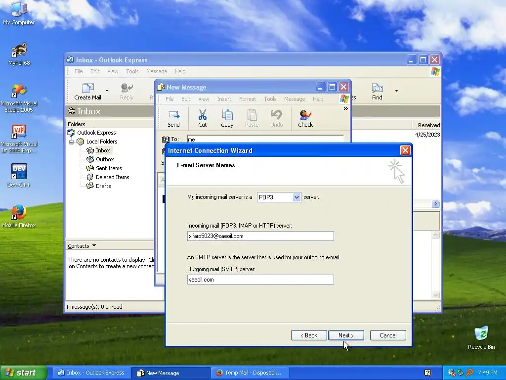The width and height of the screenshot is (506, 380).
Task: Open File menu in Outlook Express
Action: pos(79,71)
